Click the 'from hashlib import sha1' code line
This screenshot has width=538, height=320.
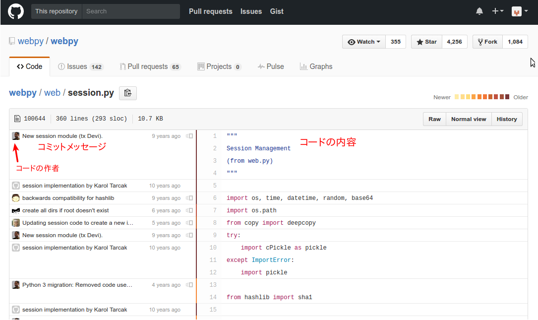click(x=269, y=297)
